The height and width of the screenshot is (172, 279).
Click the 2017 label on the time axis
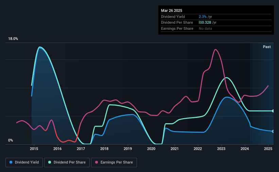pos(81,149)
